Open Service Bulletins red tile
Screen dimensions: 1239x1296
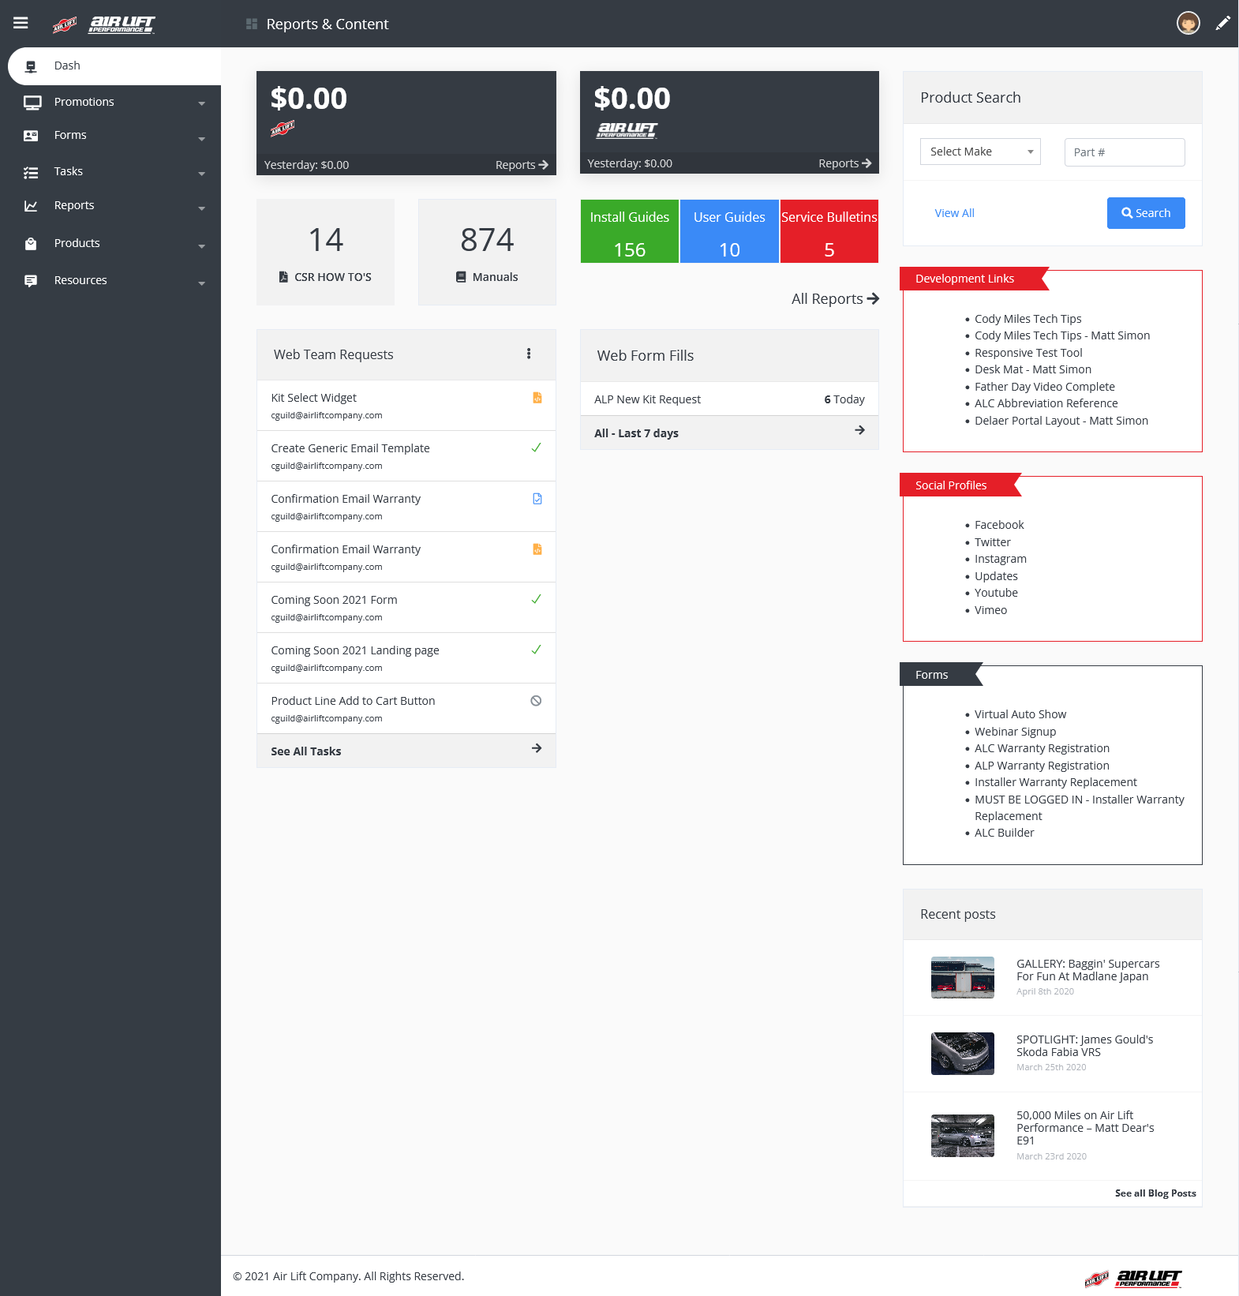pyautogui.click(x=829, y=231)
